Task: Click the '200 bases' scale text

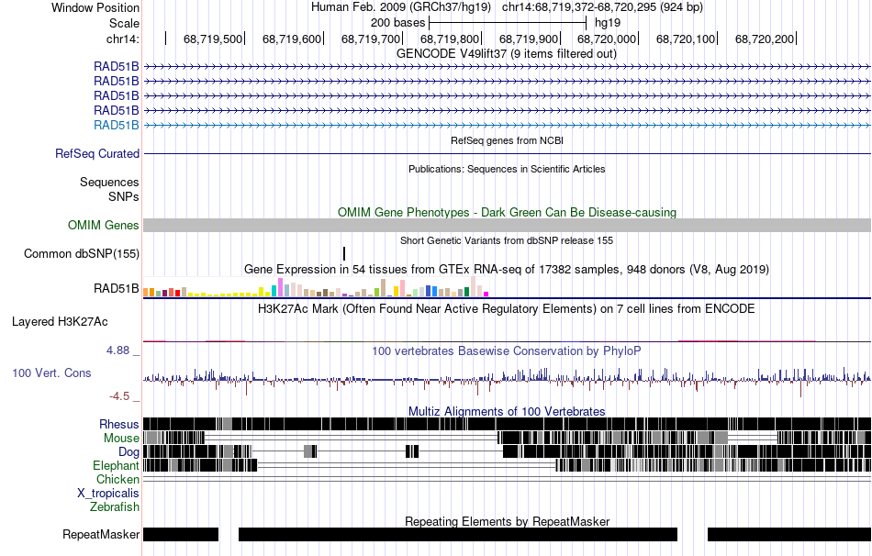Action: pyautogui.click(x=397, y=23)
